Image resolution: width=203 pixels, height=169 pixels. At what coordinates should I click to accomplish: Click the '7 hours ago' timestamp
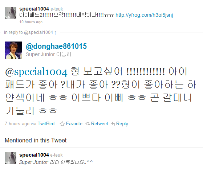[17, 123]
